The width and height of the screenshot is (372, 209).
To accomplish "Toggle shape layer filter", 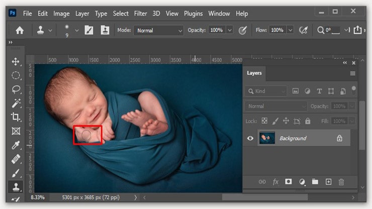I will [331, 91].
